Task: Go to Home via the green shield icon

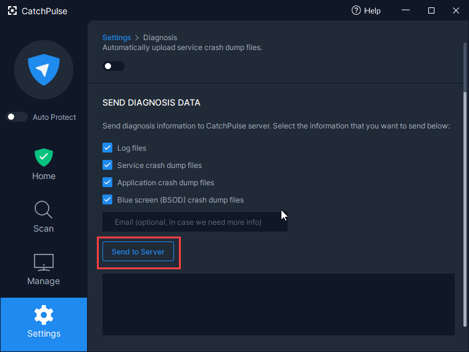Action: (x=44, y=157)
